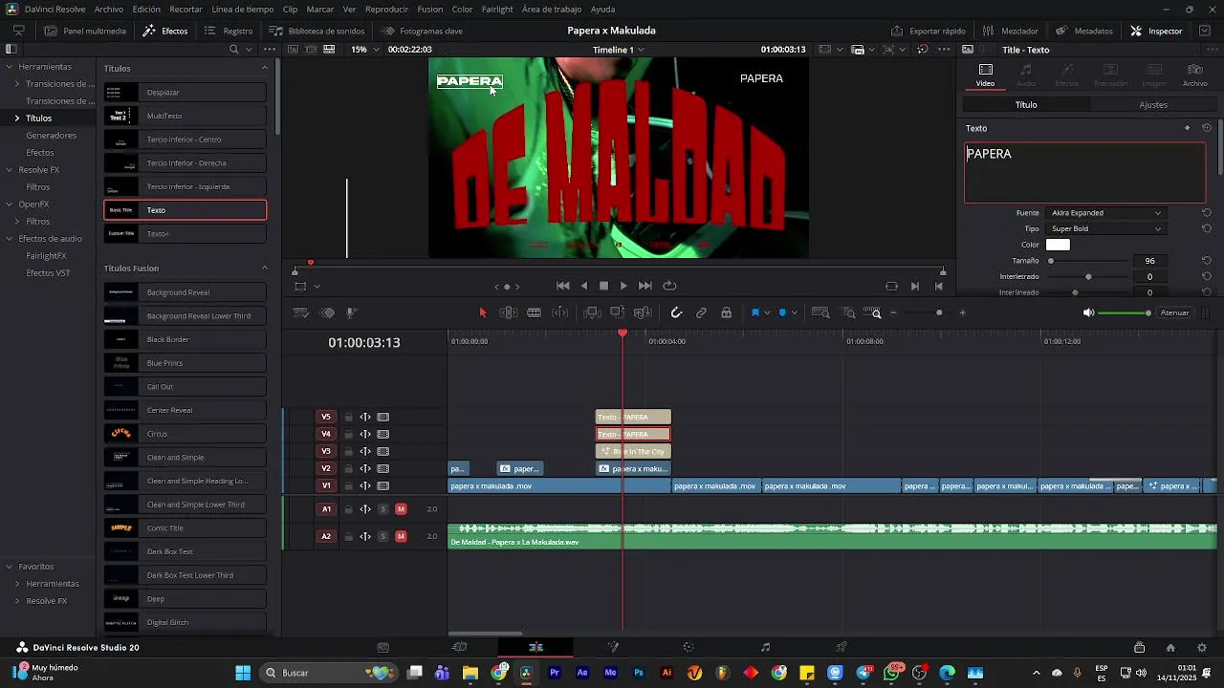Lock video track V5

[348, 417]
